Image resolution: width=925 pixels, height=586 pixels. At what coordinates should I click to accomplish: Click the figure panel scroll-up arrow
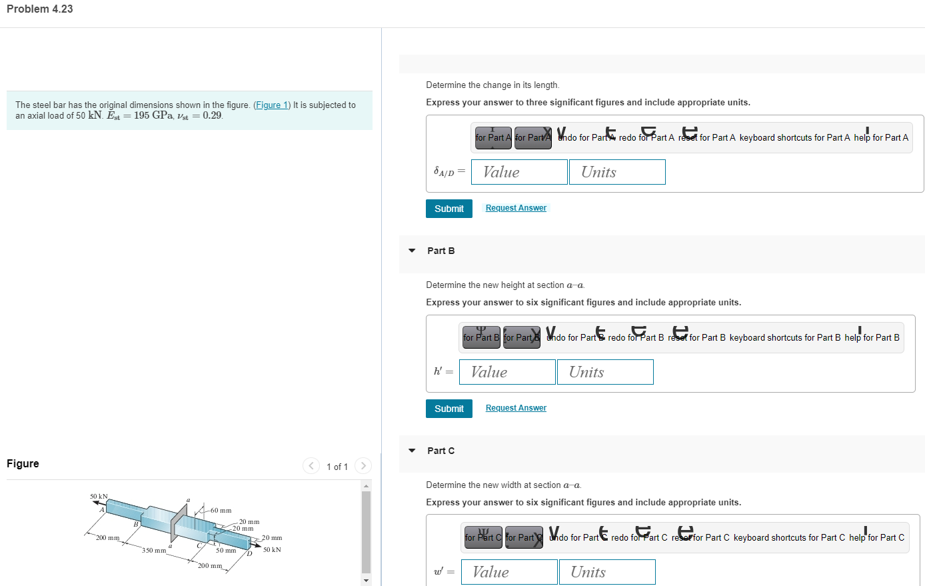(365, 485)
